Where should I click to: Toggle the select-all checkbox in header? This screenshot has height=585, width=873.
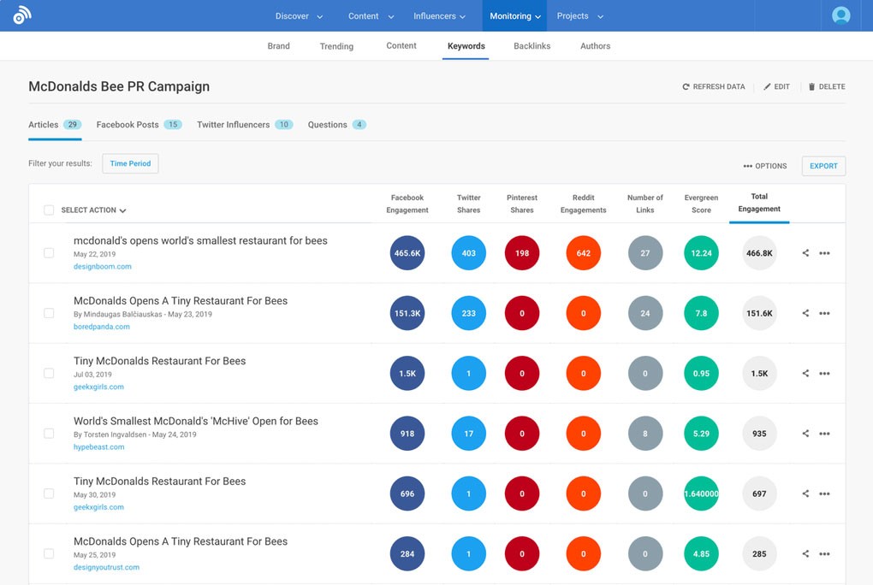tap(49, 210)
